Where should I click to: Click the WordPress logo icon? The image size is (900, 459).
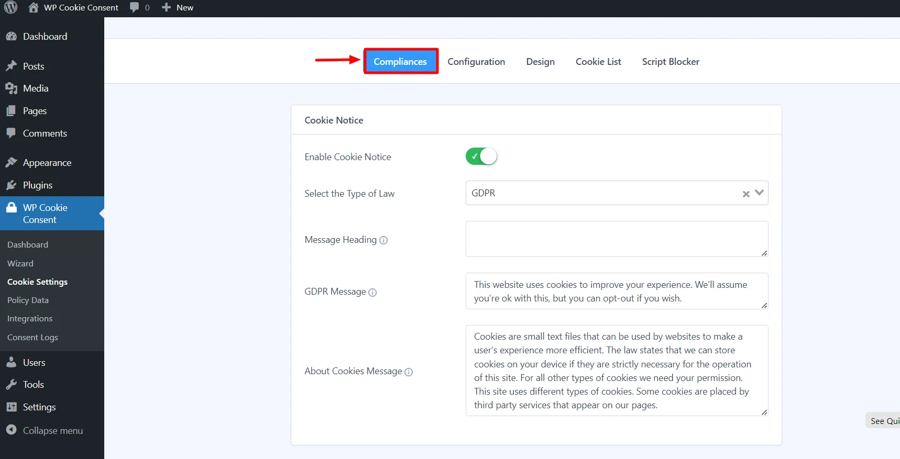10,7
